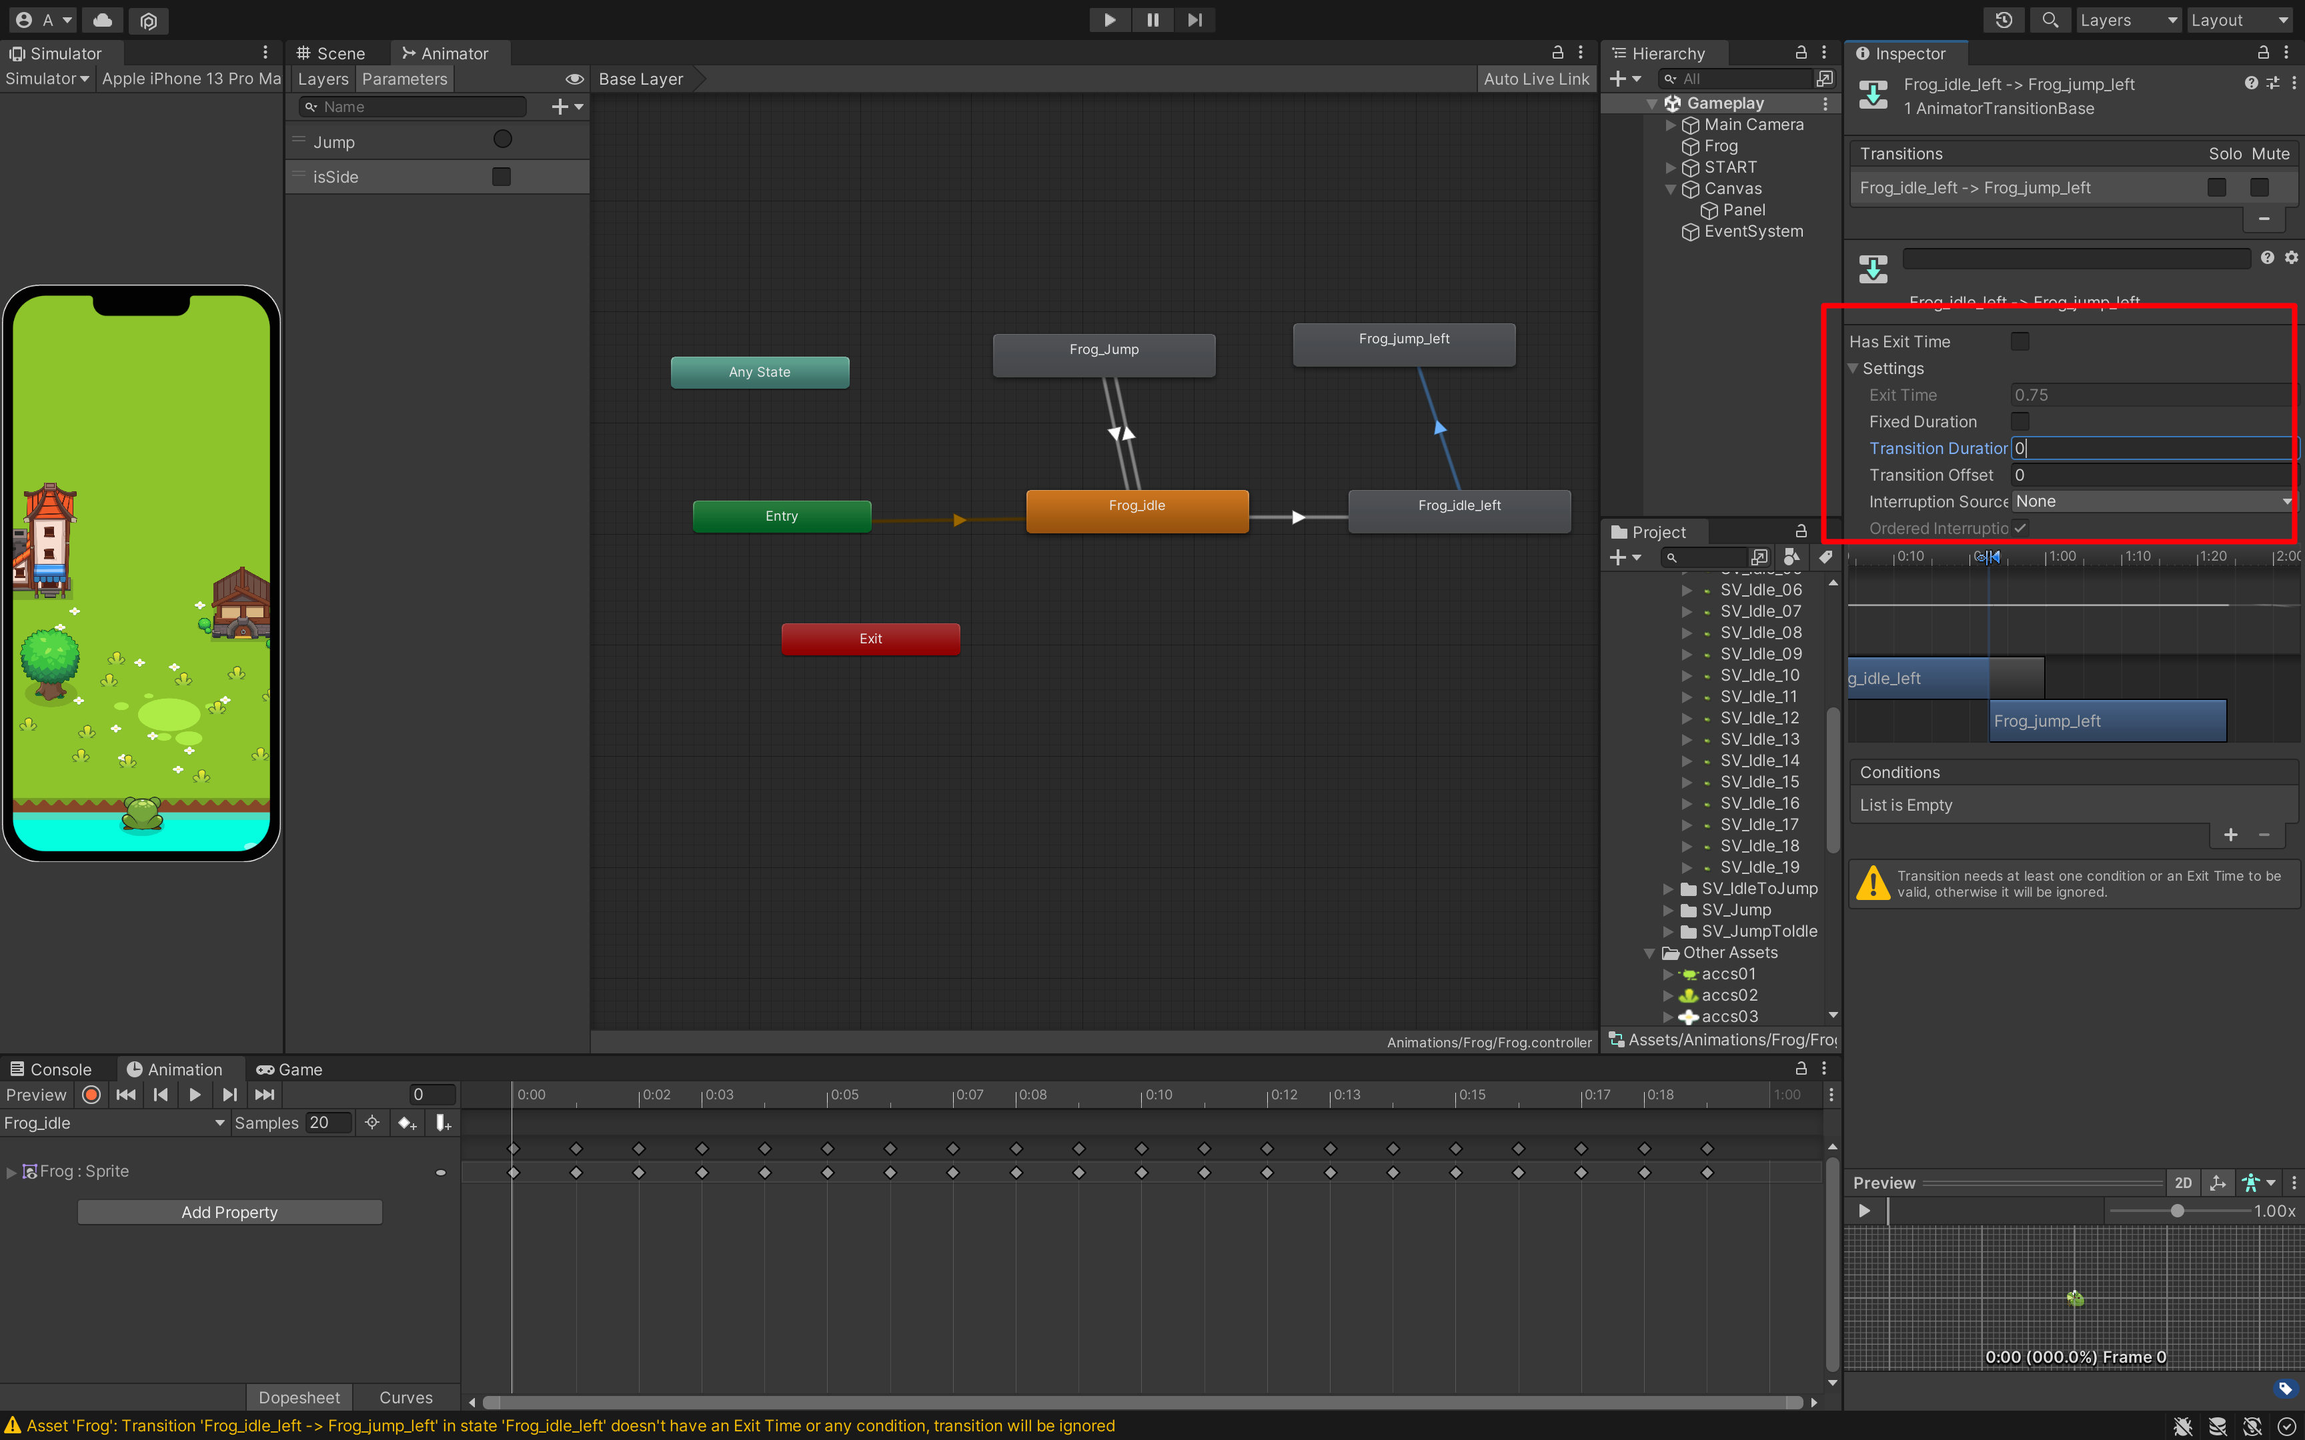This screenshot has width=2305, height=1440.
Task: Open Hierarchy create plus menu
Action: [x=1625, y=79]
